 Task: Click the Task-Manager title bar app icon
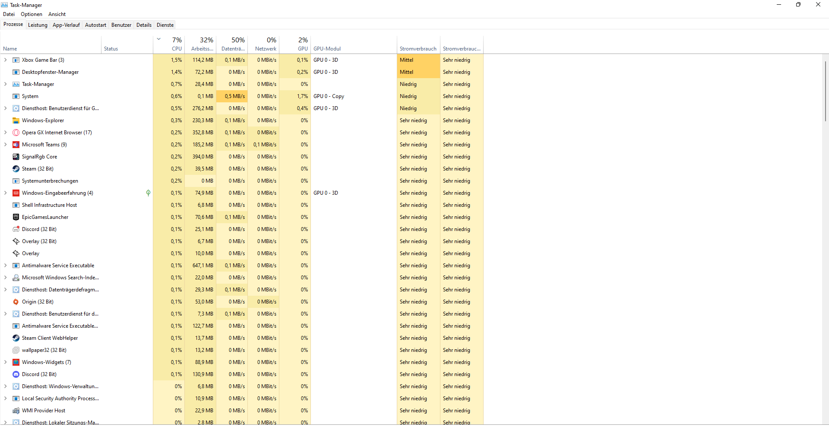click(x=4, y=5)
